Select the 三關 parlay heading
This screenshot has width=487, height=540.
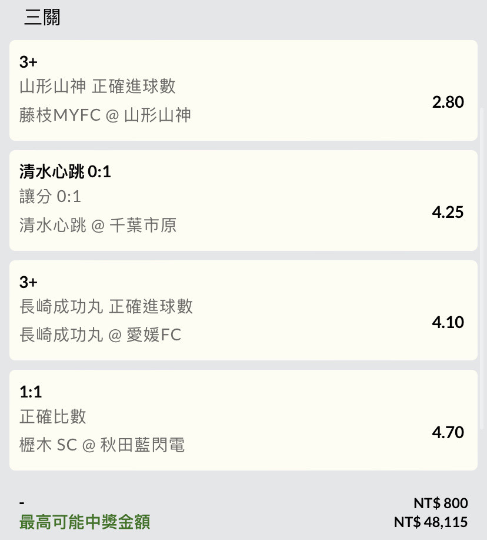coord(42,17)
